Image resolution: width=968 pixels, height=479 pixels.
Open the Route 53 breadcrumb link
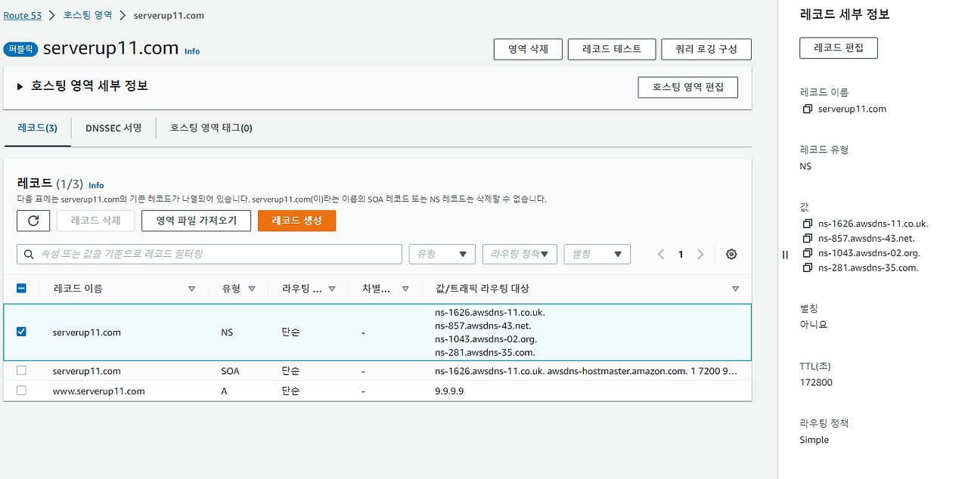(23, 15)
